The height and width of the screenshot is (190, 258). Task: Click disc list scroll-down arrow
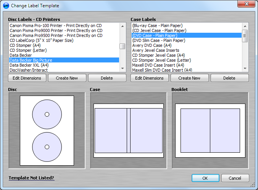(x=123, y=69)
